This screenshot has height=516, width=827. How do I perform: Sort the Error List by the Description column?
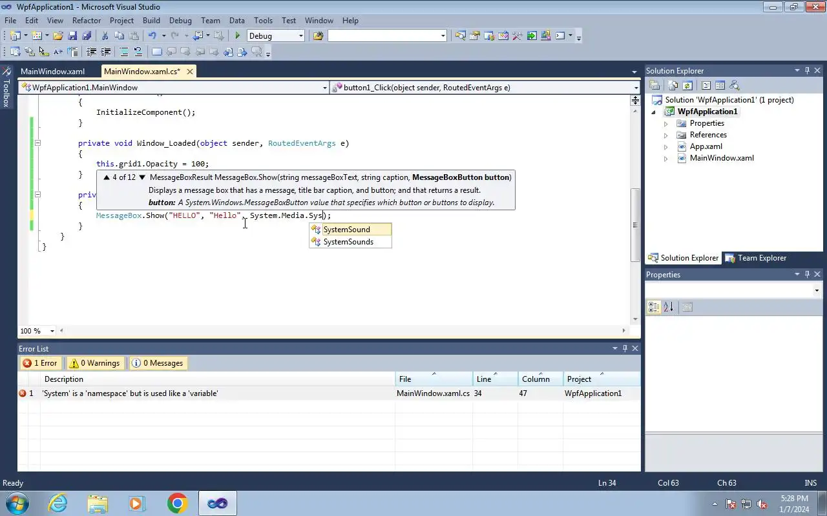tap(218, 379)
